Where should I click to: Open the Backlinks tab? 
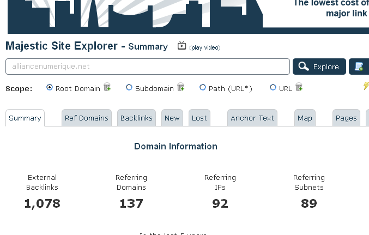(x=136, y=118)
